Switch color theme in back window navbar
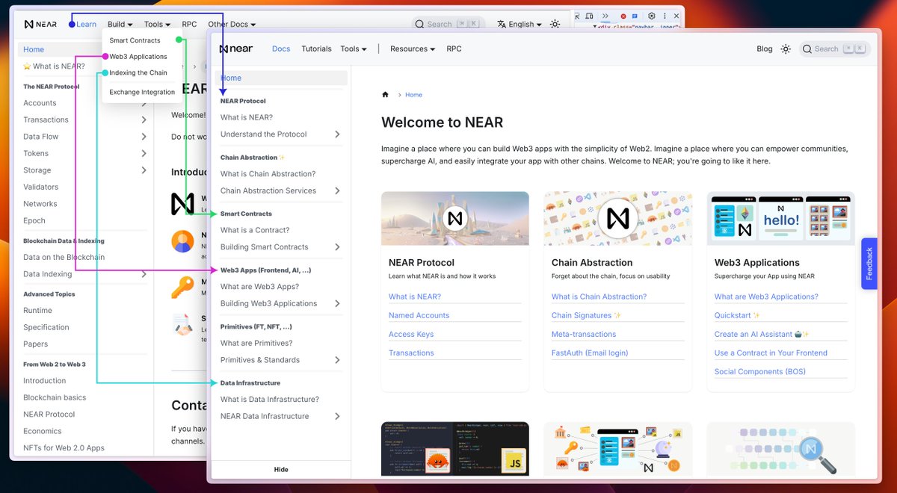Screen dimensions: 897x493 pos(555,24)
